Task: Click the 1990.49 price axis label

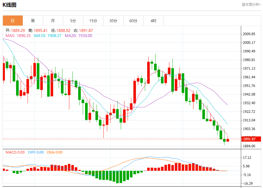Action: pyautogui.click(x=249, y=51)
